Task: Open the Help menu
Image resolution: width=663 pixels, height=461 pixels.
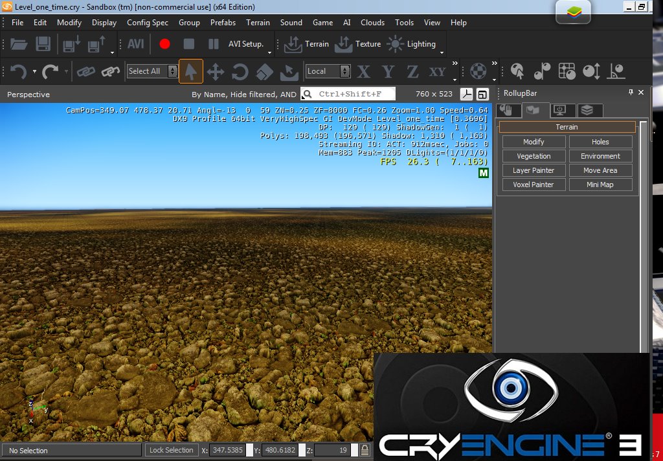Action: click(x=458, y=23)
